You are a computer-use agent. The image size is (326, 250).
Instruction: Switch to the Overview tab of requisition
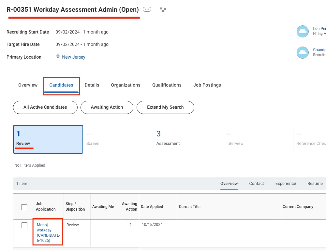(28, 85)
